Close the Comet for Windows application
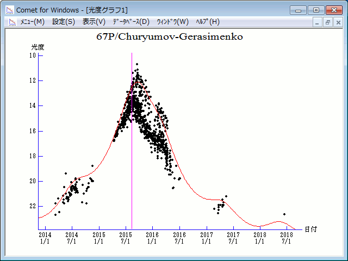 [x=334, y=10]
